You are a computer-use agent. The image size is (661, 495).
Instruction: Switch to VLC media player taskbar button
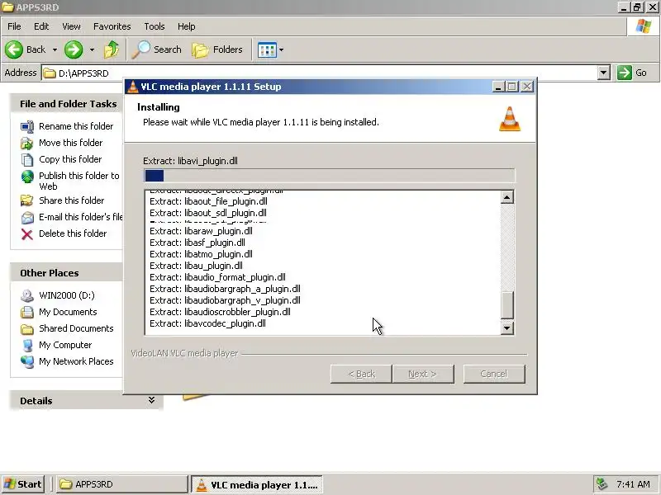click(257, 484)
